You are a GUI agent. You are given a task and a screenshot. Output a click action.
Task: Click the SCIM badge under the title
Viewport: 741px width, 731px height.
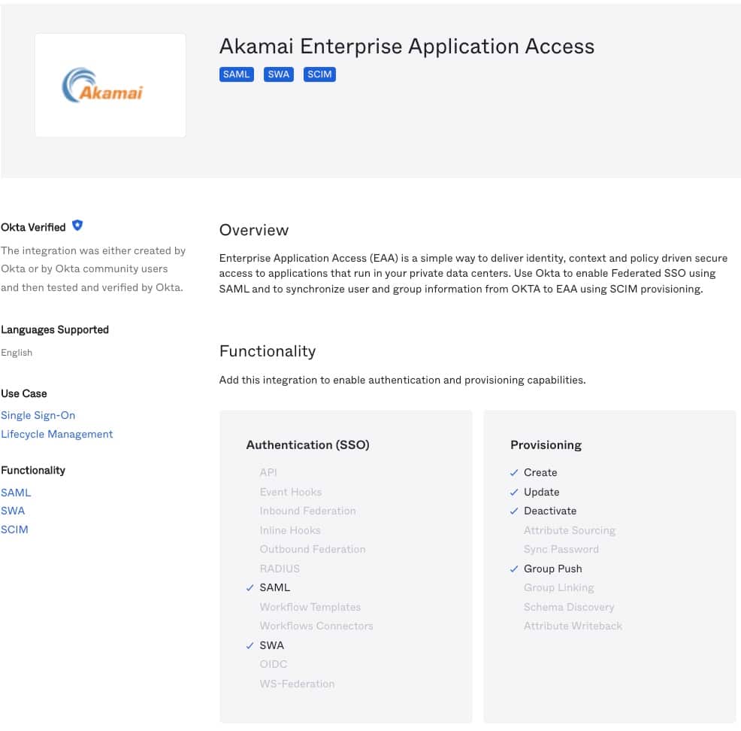(x=319, y=74)
